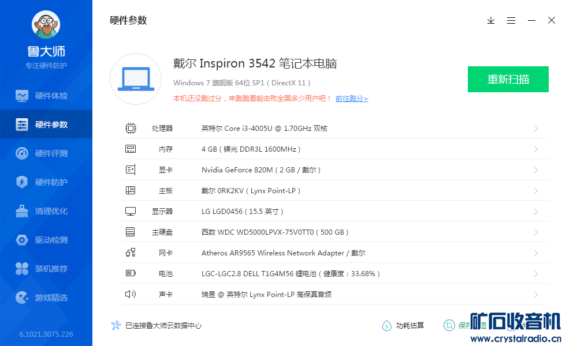This screenshot has height=346, width=566.
Task: Open 硬件体检 in the sidebar
Action: click(x=46, y=96)
